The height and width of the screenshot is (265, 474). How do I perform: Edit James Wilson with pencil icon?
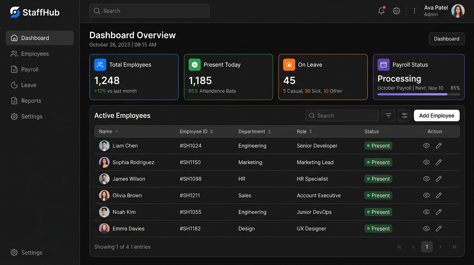coord(439,179)
